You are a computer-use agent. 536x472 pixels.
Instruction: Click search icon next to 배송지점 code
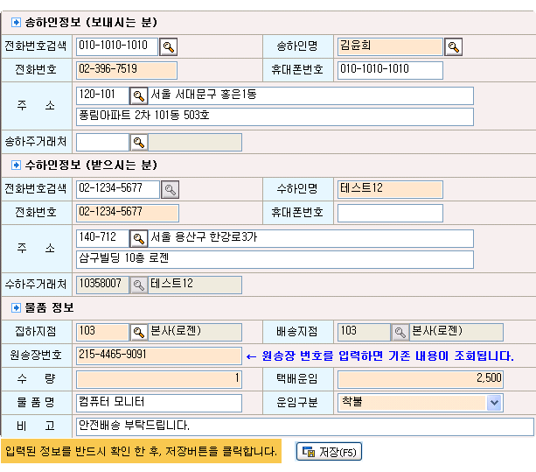[x=400, y=332]
